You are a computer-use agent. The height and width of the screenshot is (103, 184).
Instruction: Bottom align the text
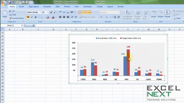pyautogui.click(x=68, y=12)
